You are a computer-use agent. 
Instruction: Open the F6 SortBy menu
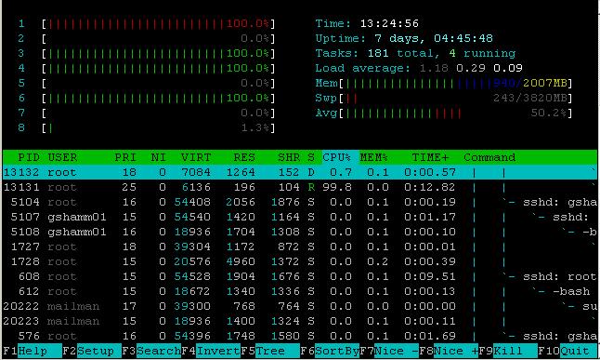(x=330, y=351)
